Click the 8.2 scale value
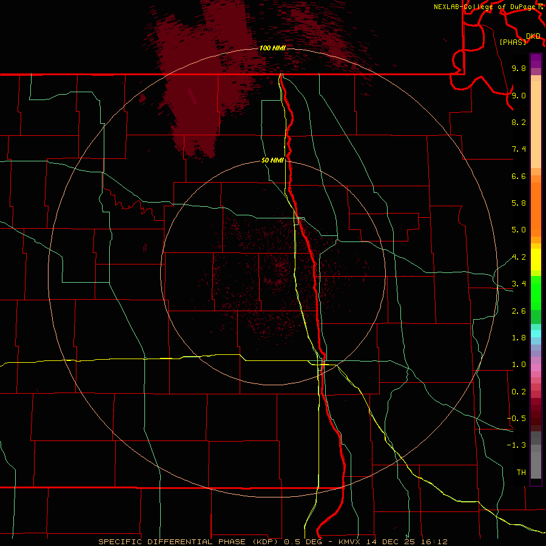 [519, 122]
